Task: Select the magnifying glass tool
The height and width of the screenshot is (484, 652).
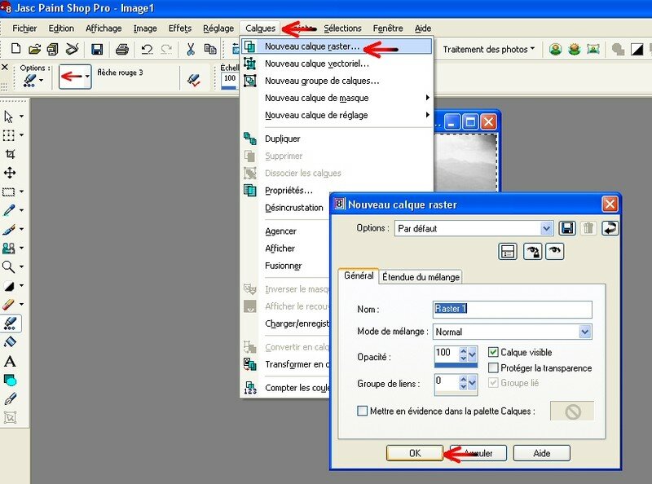Action: pos(9,266)
